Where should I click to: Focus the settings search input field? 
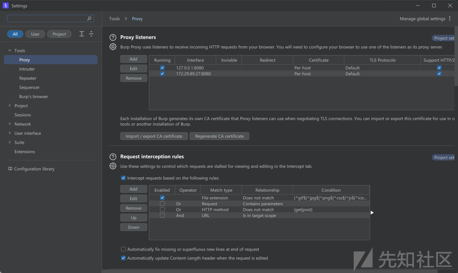pyautogui.click(x=47, y=18)
